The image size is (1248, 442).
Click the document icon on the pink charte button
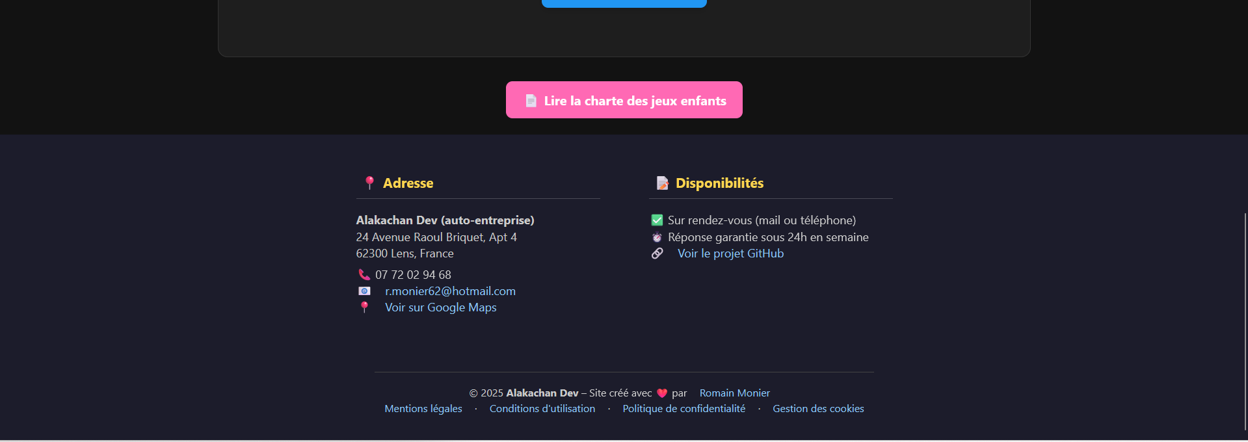pyautogui.click(x=531, y=101)
